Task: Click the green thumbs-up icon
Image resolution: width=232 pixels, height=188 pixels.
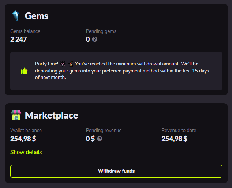Action: [24, 71]
